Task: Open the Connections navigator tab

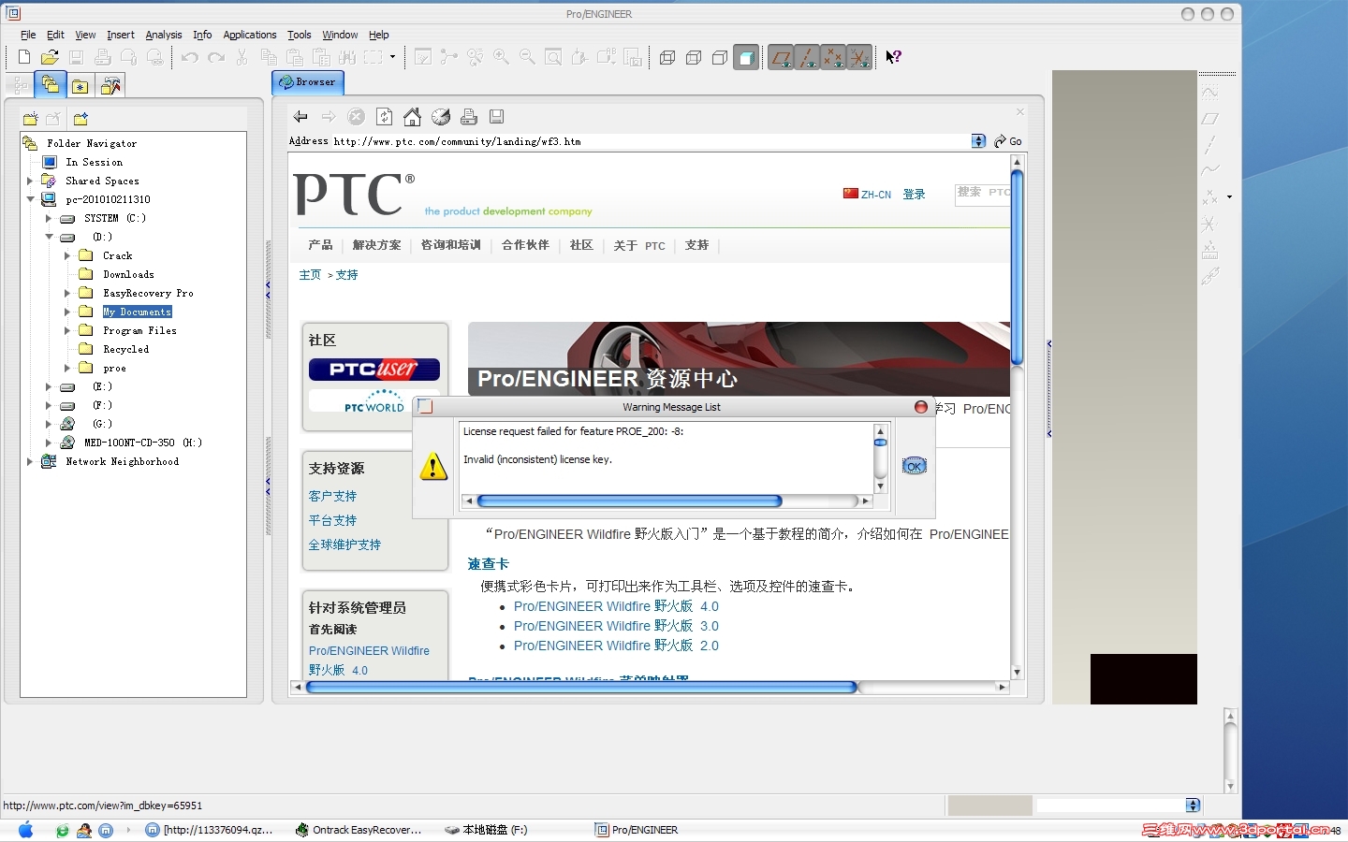Action: coord(110,86)
